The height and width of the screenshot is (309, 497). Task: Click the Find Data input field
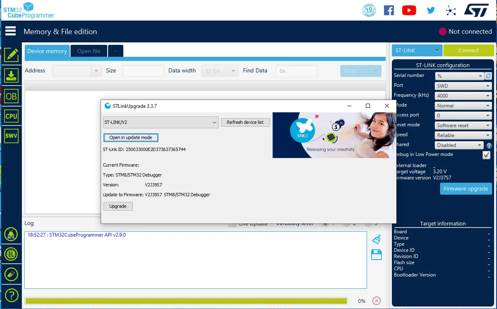[296, 71]
